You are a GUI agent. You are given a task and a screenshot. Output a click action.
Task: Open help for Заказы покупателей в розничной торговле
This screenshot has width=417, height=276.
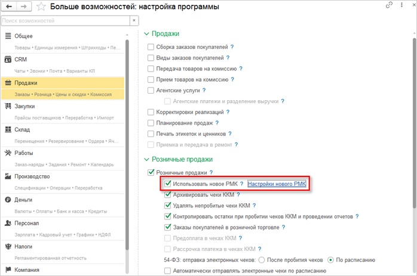pos(284,227)
